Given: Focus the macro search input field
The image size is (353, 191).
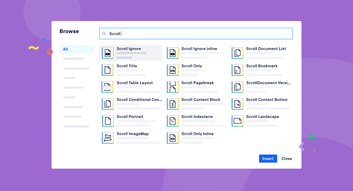Looking at the screenshot, I should click(x=200, y=34).
